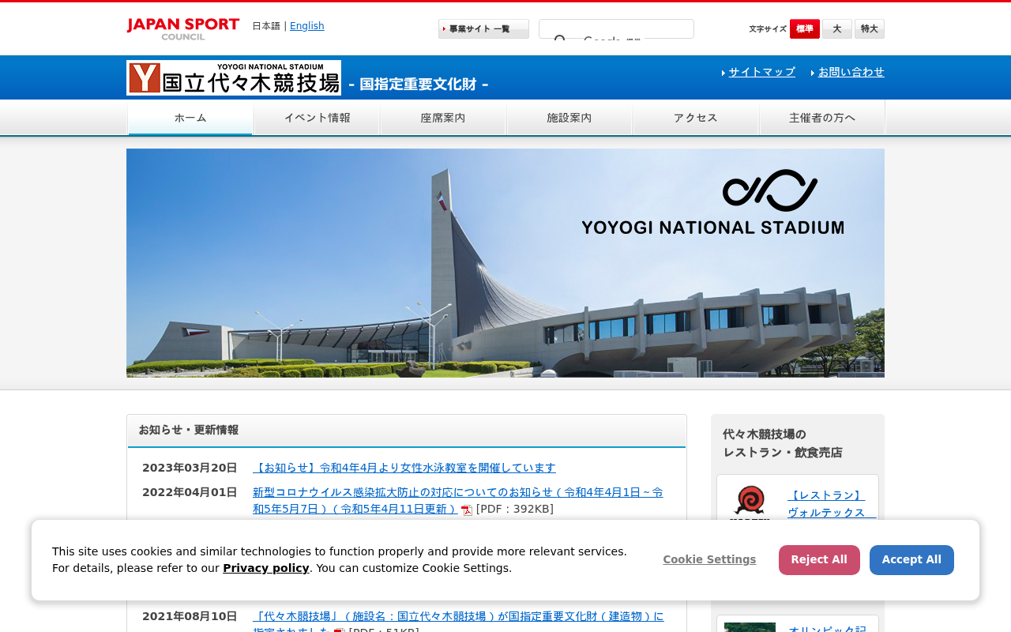The height and width of the screenshot is (632, 1011).
Task: Click the Yoyogi National Stadium hero banner
Action: [505, 263]
